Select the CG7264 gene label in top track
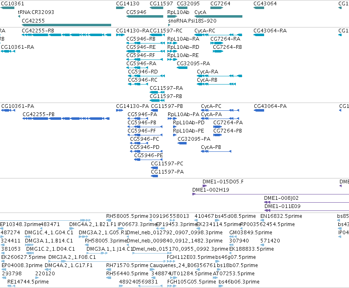 pos(220,4)
